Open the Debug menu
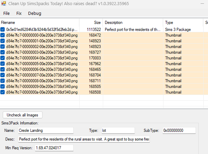Image resolution: width=208 pixels, height=154 pixels. (x=35, y=13)
